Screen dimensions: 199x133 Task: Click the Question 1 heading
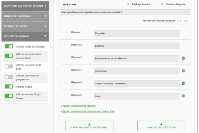pos(70,5)
